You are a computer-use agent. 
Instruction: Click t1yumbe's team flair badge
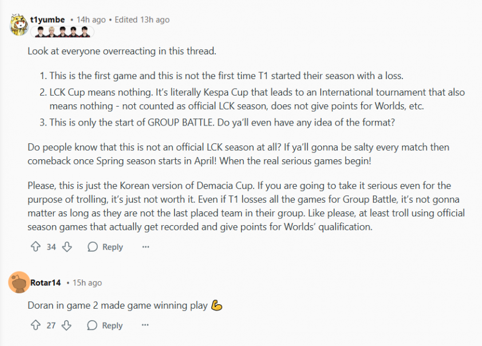62,32
